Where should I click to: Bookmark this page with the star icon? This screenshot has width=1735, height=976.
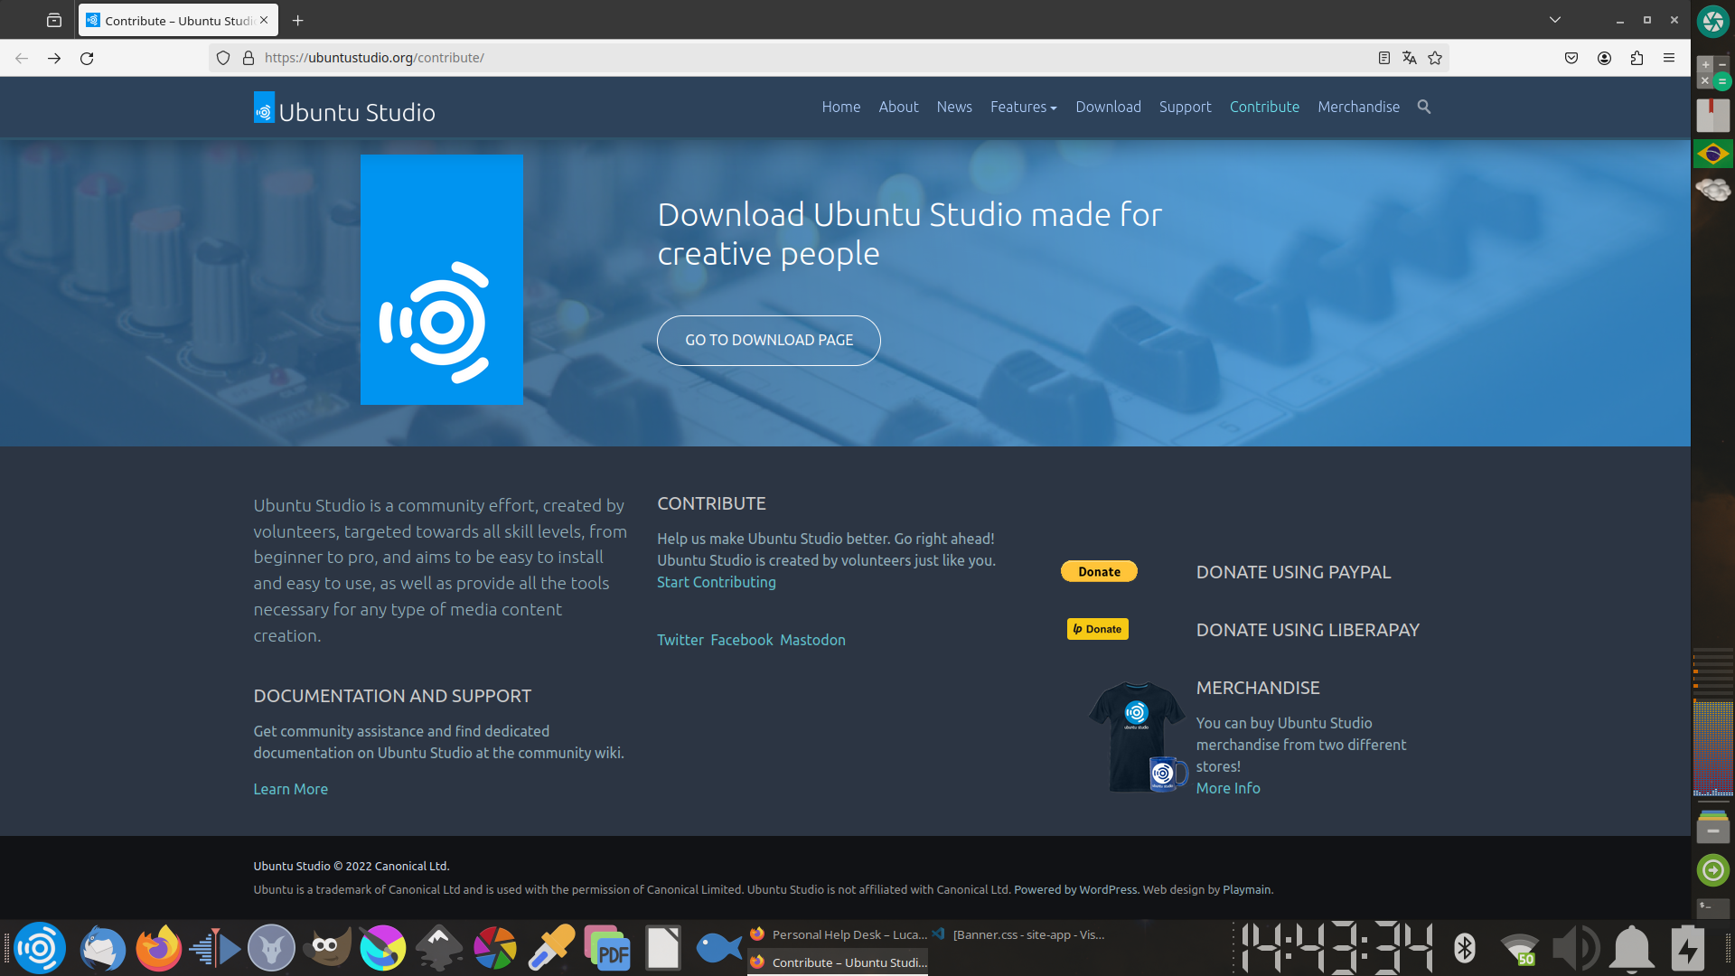click(x=1435, y=58)
